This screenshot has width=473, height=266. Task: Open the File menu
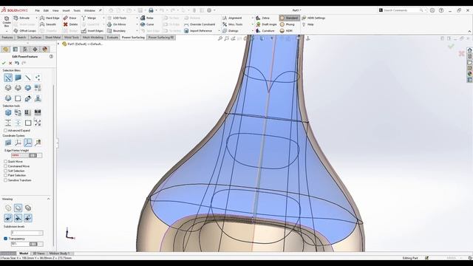(x=38, y=10)
